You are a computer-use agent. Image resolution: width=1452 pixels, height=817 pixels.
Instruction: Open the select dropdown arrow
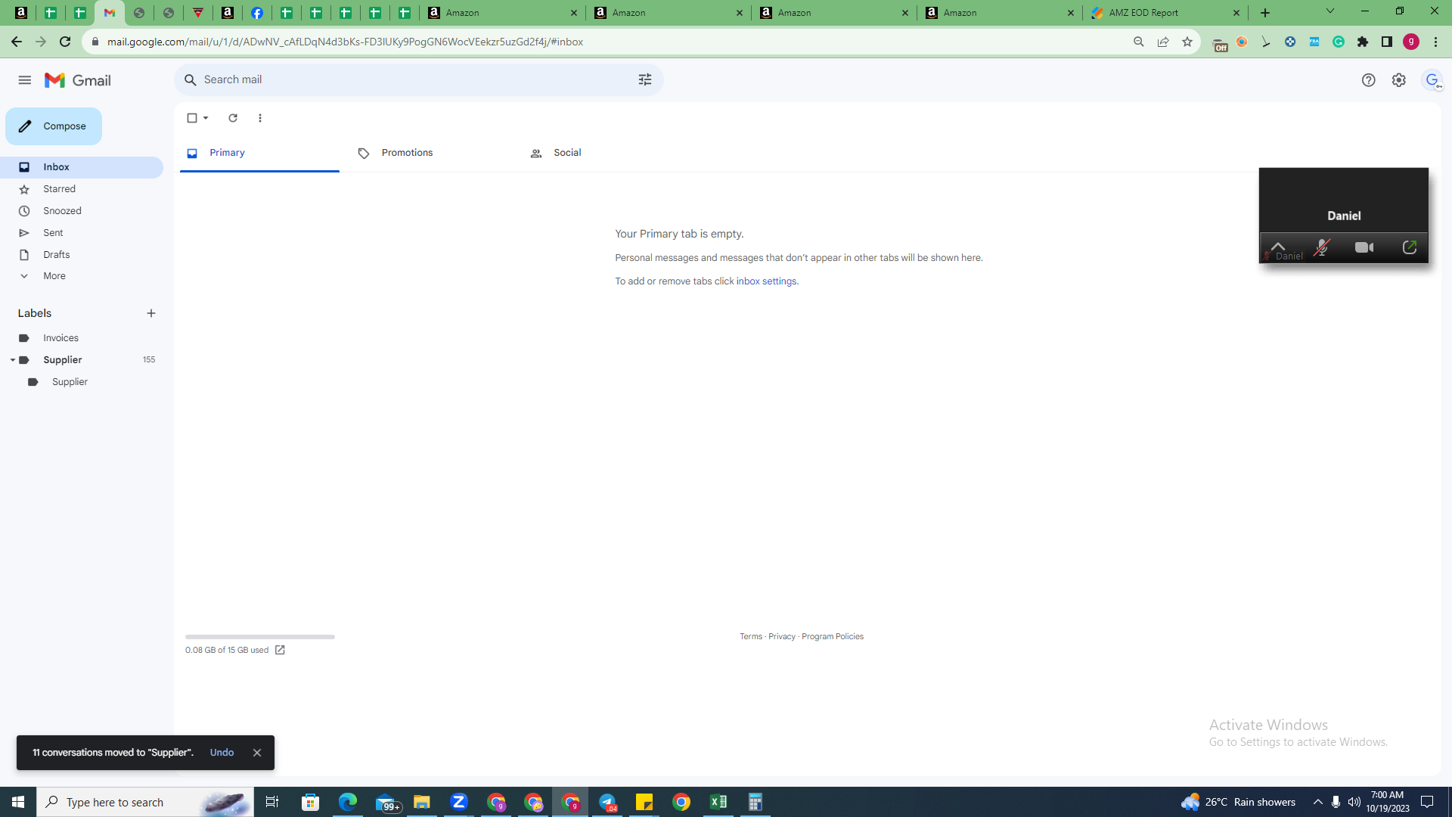pyautogui.click(x=206, y=118)
